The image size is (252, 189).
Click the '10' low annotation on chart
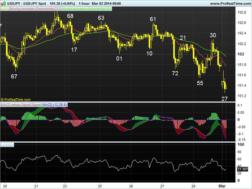(149, 54)
